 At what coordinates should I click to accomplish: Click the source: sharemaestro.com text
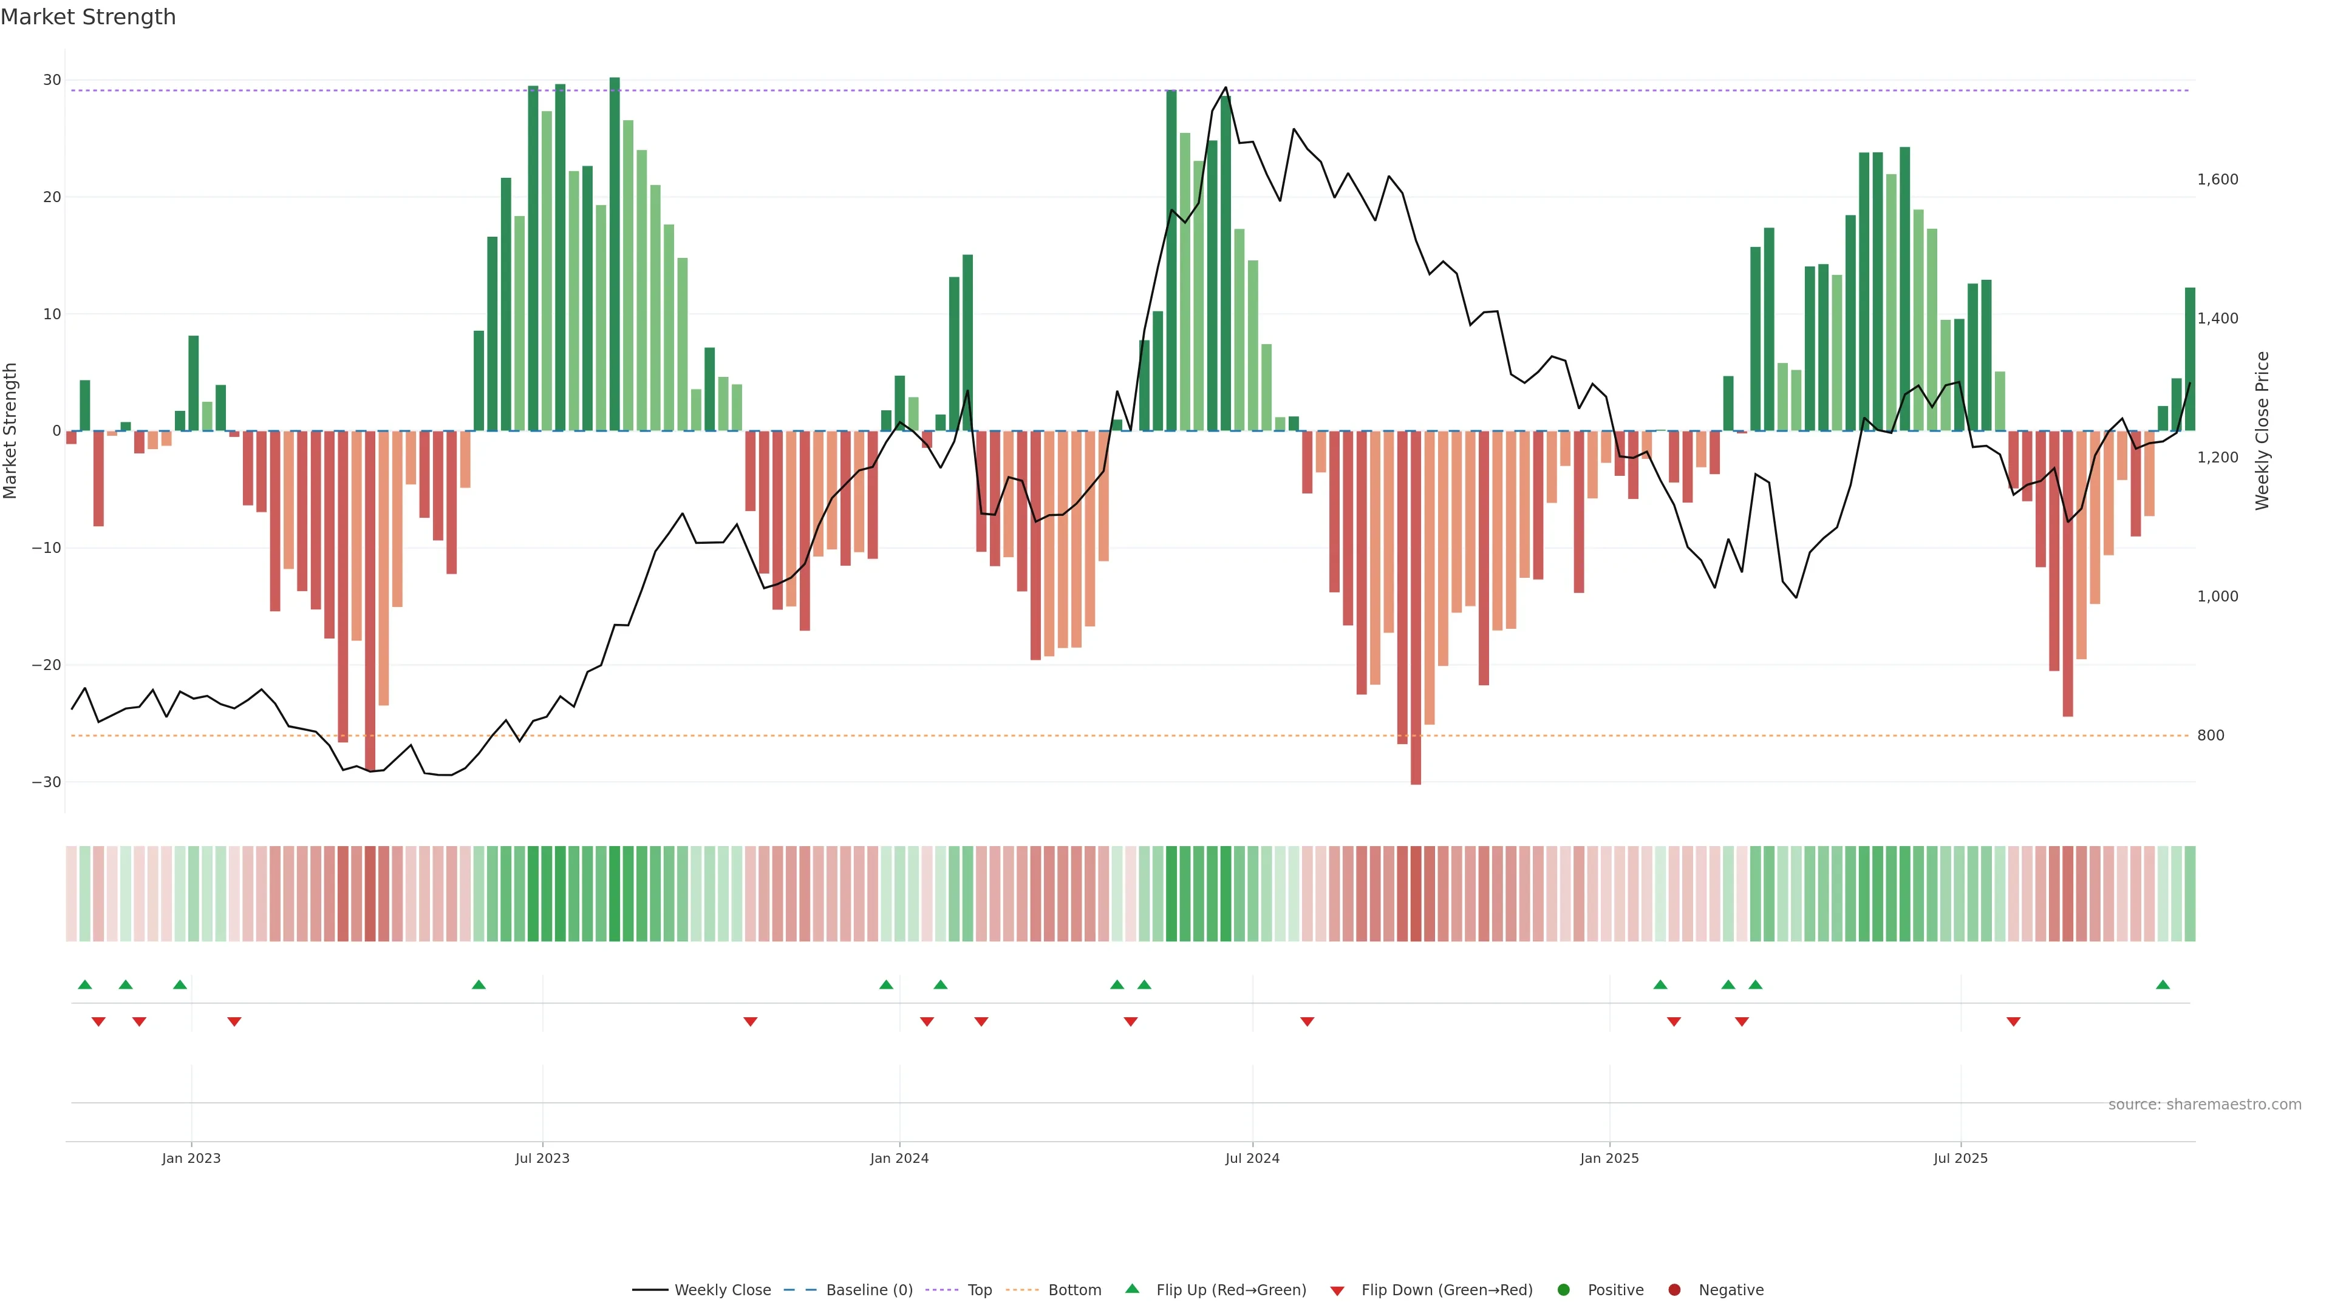pos(2204,1104)
